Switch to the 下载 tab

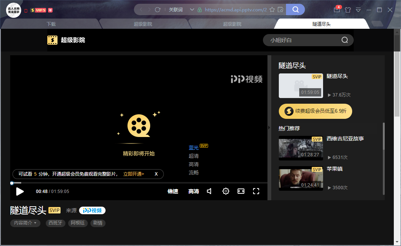point(51,24)
